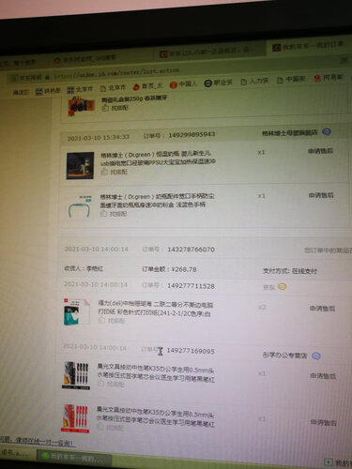Switch to the 我的京东-我的订单 browser tab
Screen dimensions: 352x469
308,46
